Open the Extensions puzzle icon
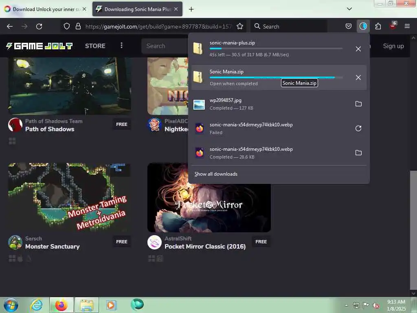Viewport: 417px width, 313px height. tap(378, 26)
